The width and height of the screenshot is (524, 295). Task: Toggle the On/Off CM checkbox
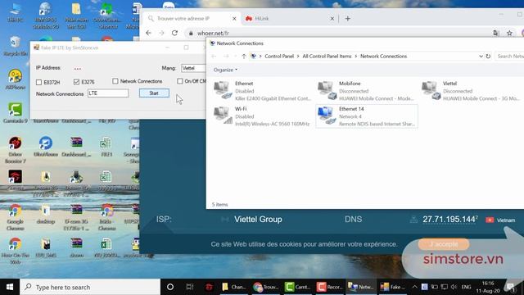180,81
